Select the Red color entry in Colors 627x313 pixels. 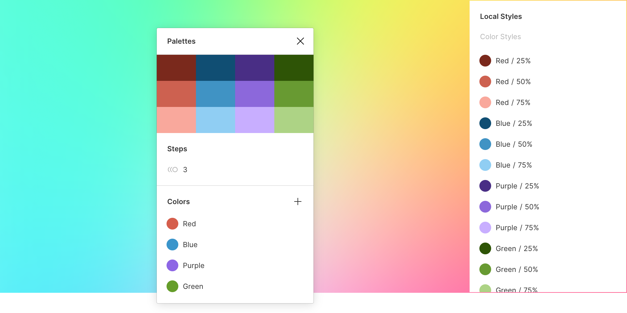189,224
